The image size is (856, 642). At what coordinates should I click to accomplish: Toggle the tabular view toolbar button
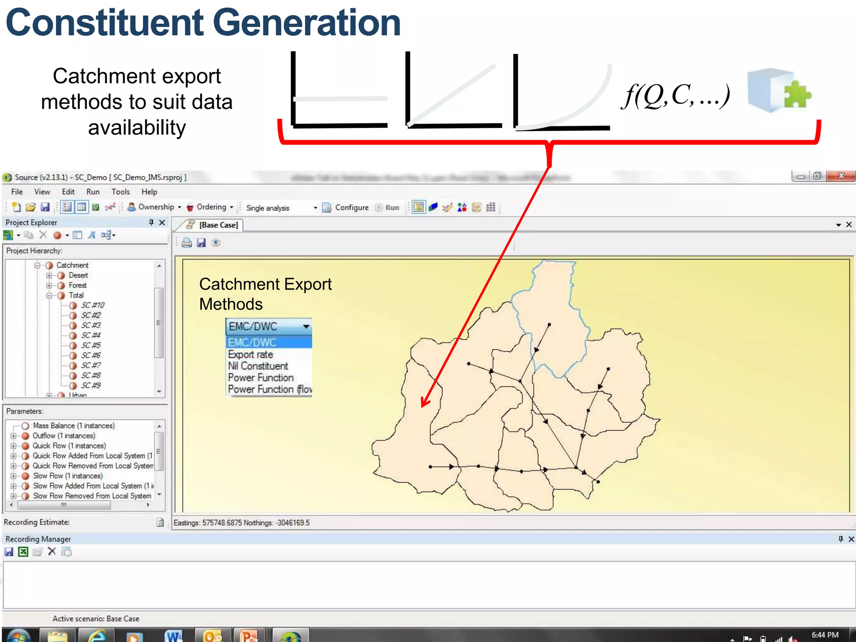pos(82,207)
